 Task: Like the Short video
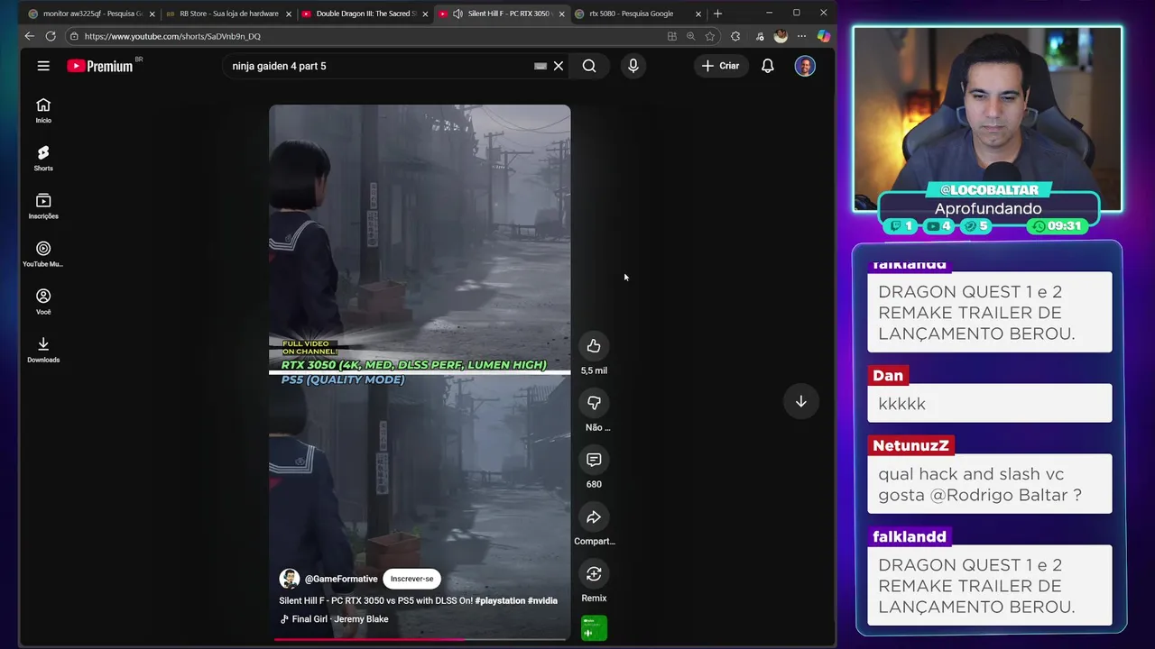[594, 346]
